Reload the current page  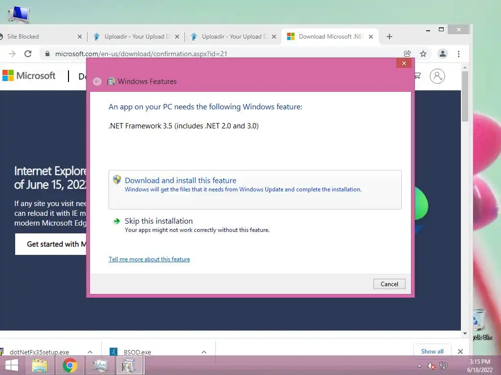(28, 54)
